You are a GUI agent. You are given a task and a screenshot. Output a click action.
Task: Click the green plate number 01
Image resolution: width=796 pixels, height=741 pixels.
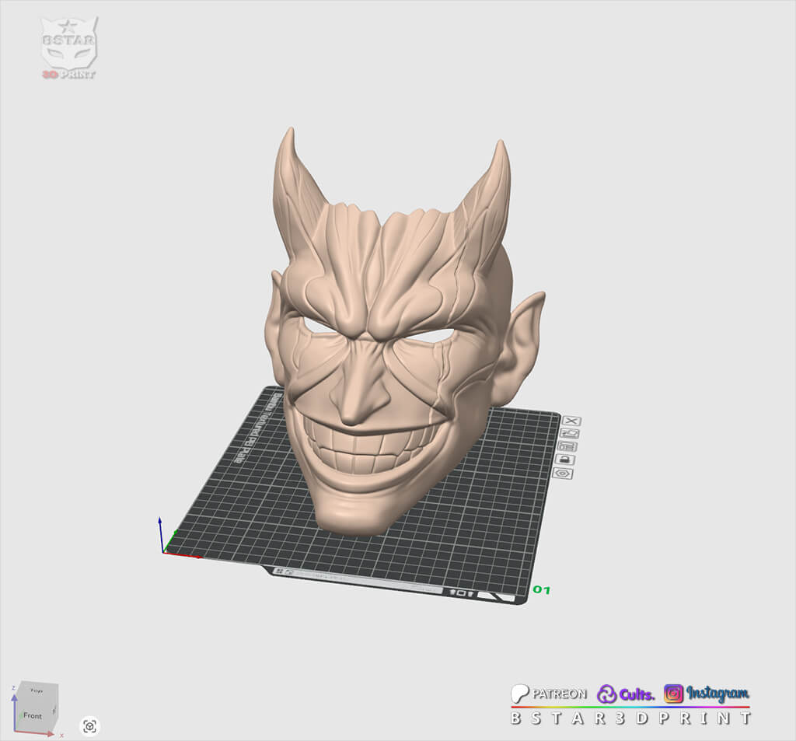click(x=541, y=589)
